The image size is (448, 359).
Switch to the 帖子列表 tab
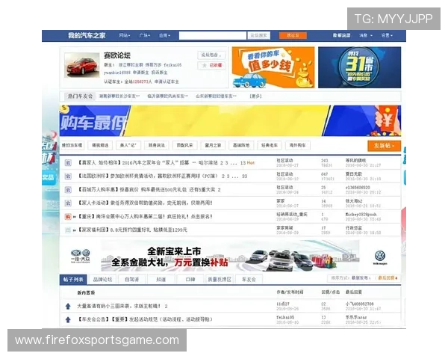point(73,280)
